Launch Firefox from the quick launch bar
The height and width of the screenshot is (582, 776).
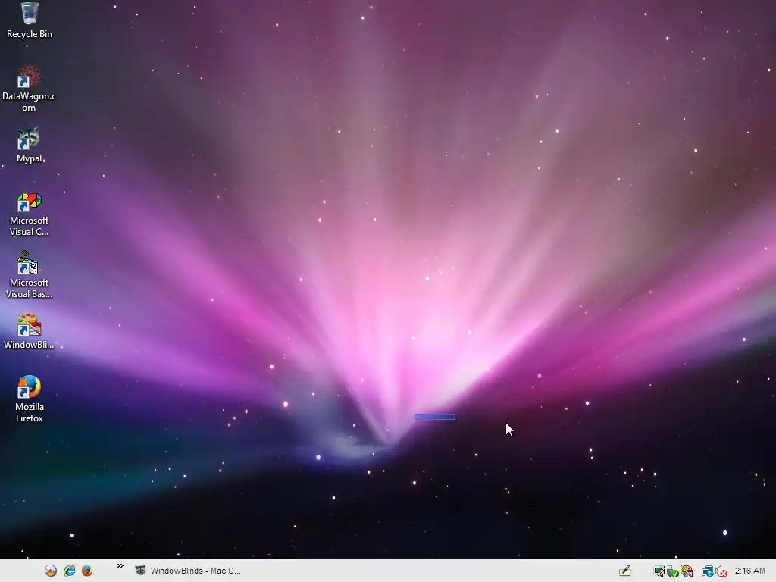tap(87, 571)
